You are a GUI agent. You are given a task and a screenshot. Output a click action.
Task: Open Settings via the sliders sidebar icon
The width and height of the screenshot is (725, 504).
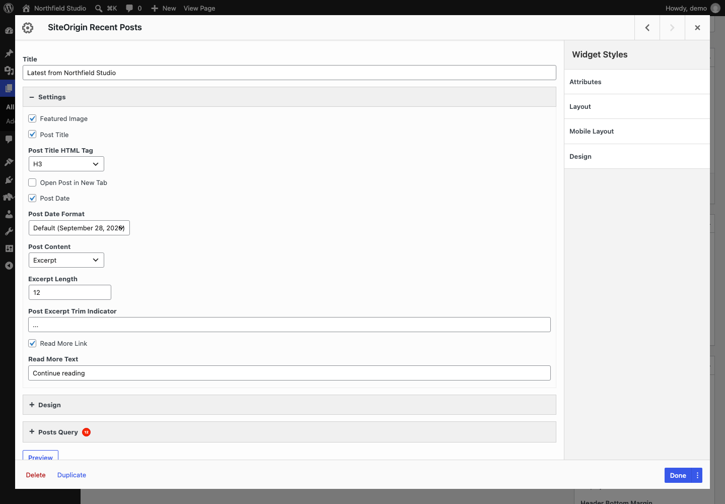point(9,248)
